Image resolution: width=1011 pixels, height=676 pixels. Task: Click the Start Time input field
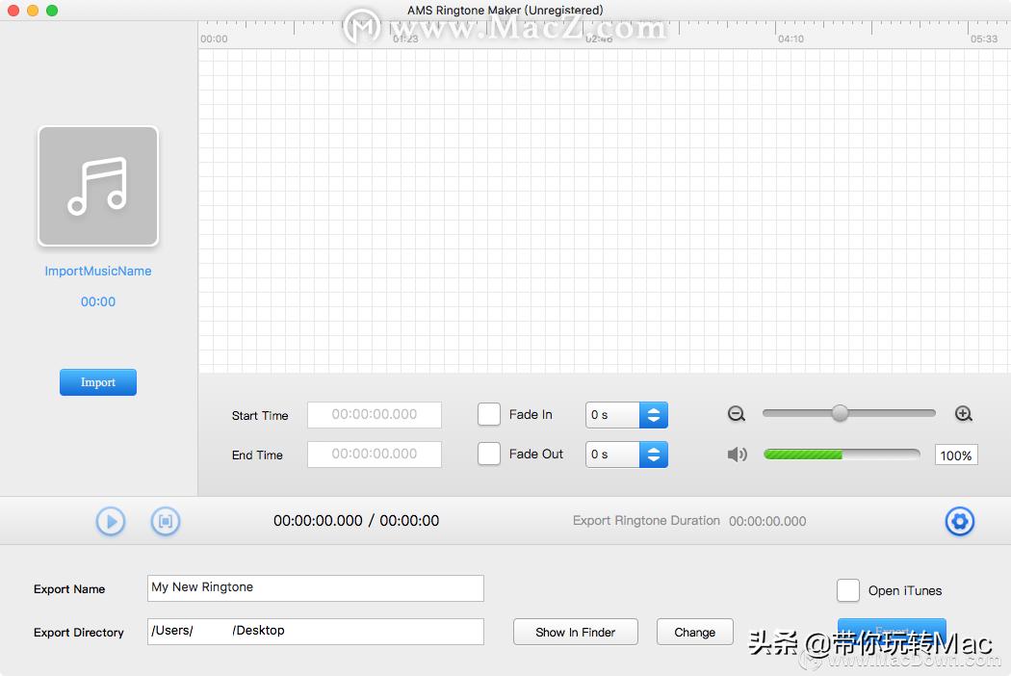[374, 415]
